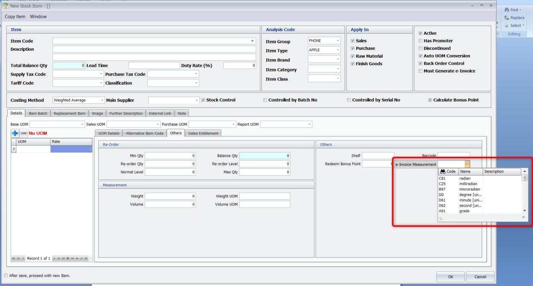Image resolution: width=533 pixels, height=286 pixels.
Task: Expand the Costing Method dropdown
Action: (x=102, y=100)
